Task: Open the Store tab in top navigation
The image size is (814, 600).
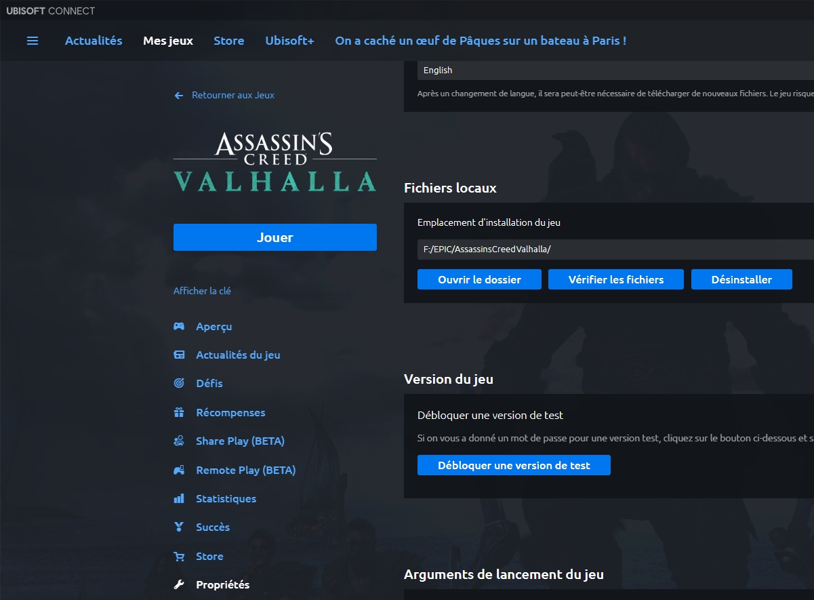Action: (x=229, y=41)
